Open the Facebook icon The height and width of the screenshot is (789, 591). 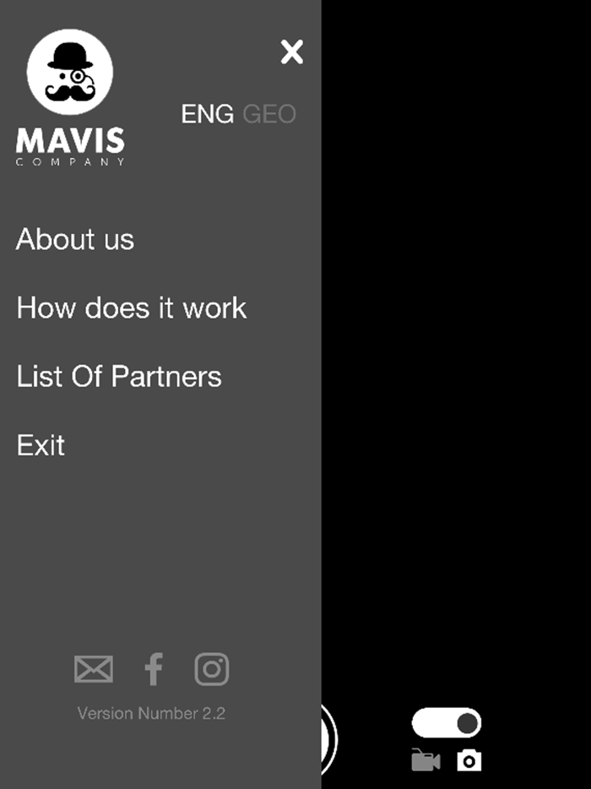click(x=153, y=669)
